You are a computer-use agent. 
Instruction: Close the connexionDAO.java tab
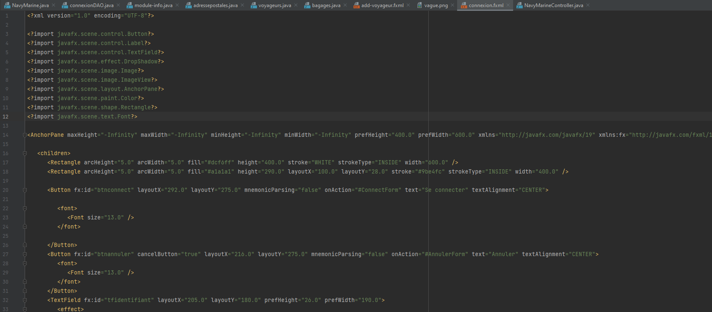(x=118, y=5)
